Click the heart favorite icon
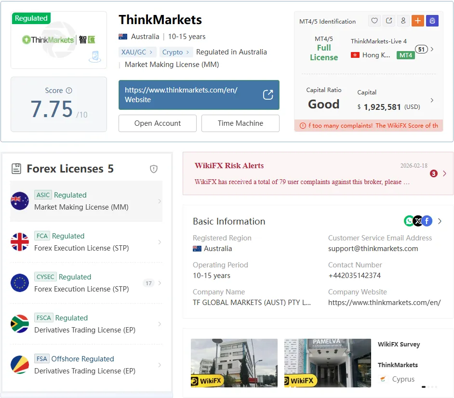 pyautogui.click(x=374, y=21)
